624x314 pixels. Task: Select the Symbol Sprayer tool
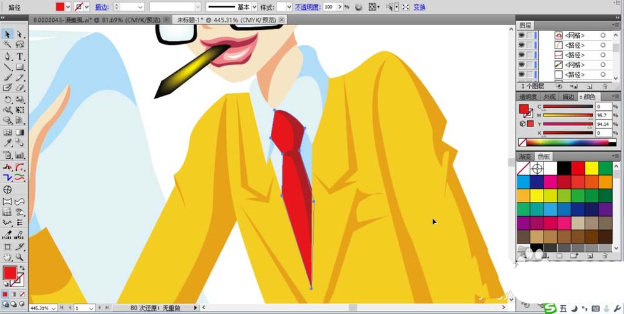(x=7, y=155)
